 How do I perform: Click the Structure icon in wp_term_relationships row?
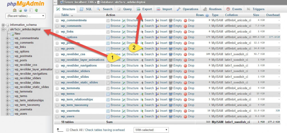124,100
